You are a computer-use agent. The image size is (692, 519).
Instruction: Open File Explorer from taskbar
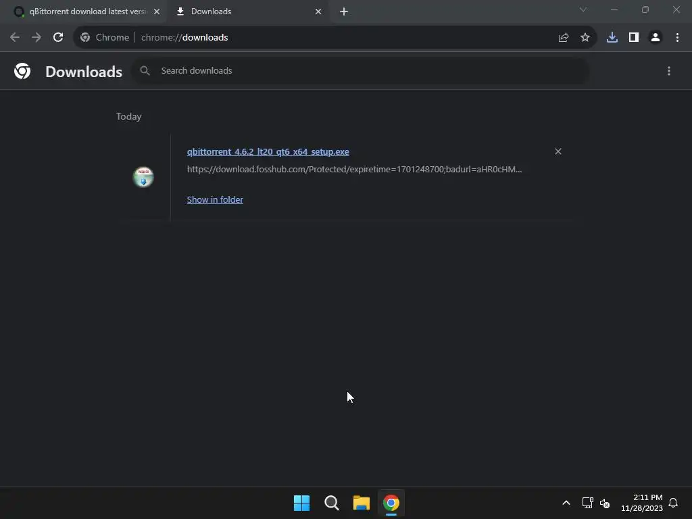point(362,503)
